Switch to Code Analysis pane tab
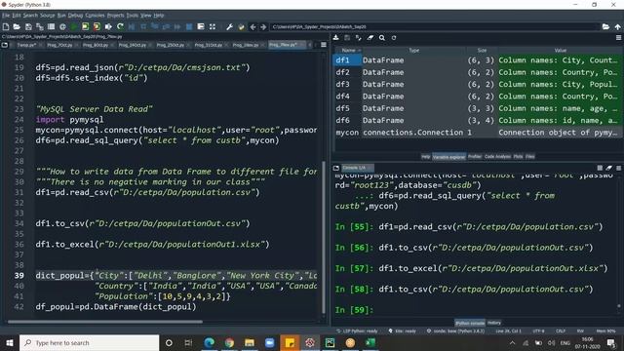Image resolution: width=624 pixels, height=351 pixels. point(497,156)
